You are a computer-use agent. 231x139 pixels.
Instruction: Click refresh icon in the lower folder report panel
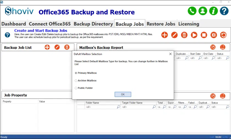(x=213, y=96)
